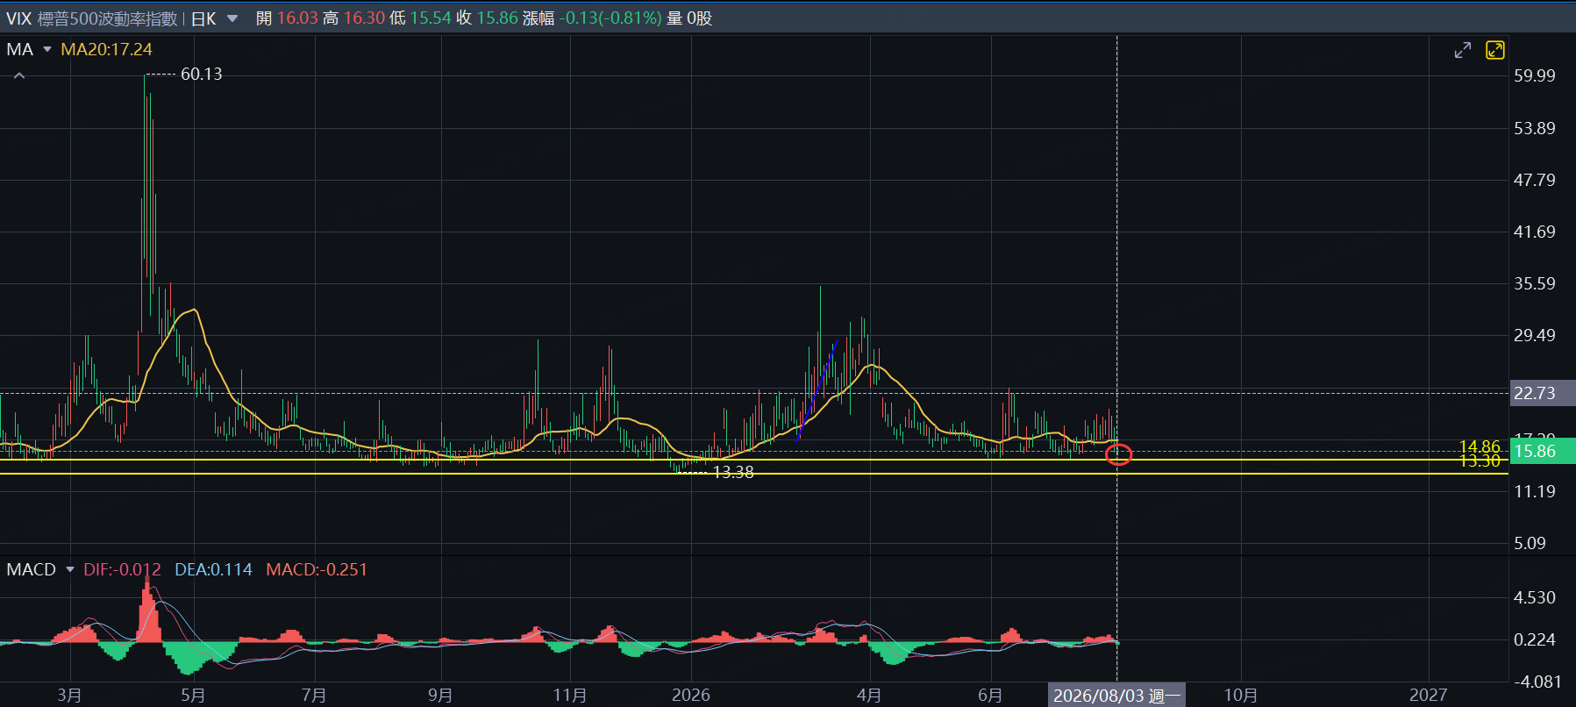The height and width of the screenshot is (707, 1576).
Task: Click the 22.73 crosshair price label
Action: [1543, 393]
